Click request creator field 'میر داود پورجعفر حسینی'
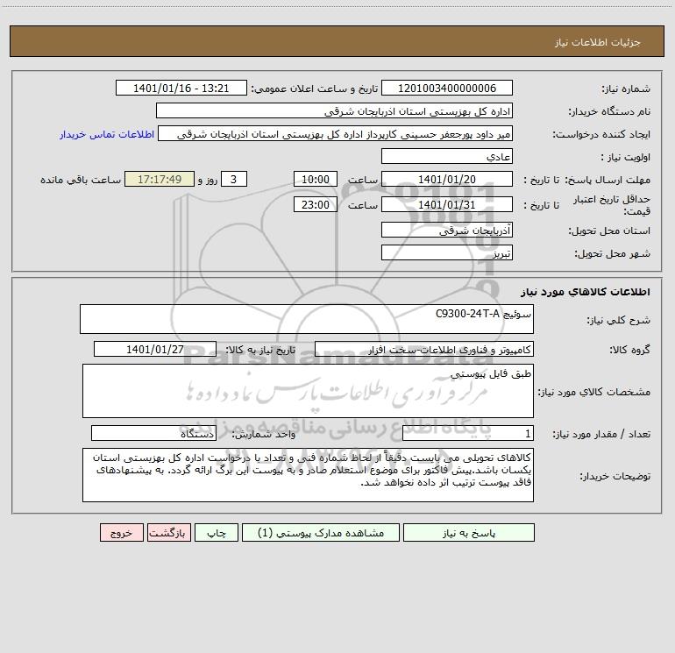The height and width of the screenshot is (653, 675). (336, 133)
